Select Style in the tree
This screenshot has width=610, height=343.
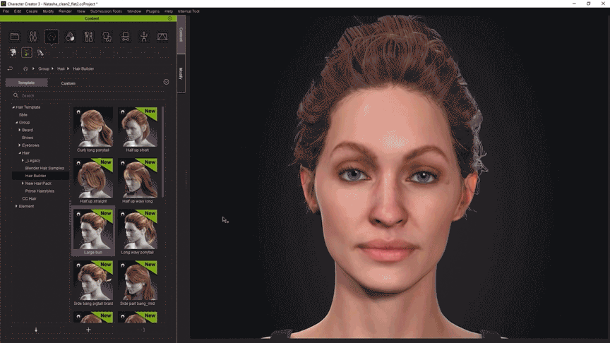(x=23, y=115)
